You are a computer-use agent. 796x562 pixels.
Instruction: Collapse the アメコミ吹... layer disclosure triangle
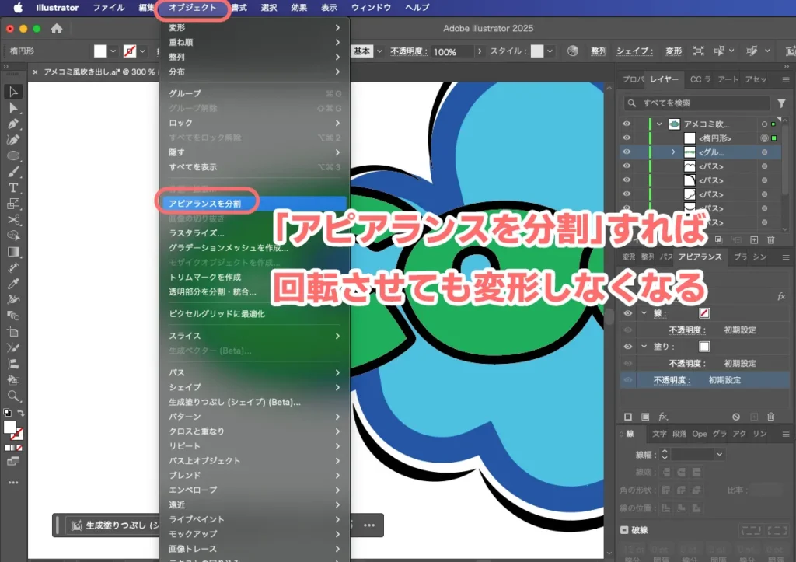click(x=658, y=124)
